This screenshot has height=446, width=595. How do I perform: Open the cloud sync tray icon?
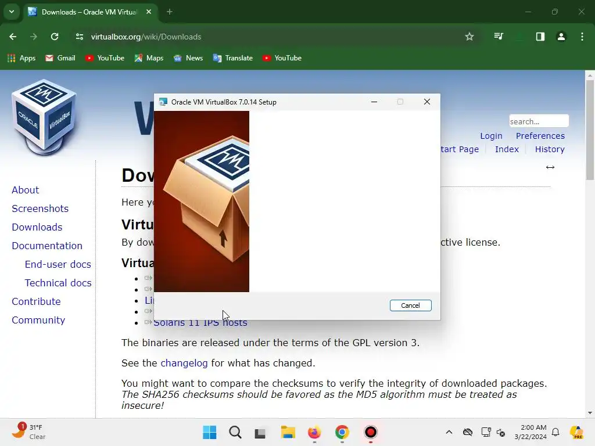click(468, 432)
